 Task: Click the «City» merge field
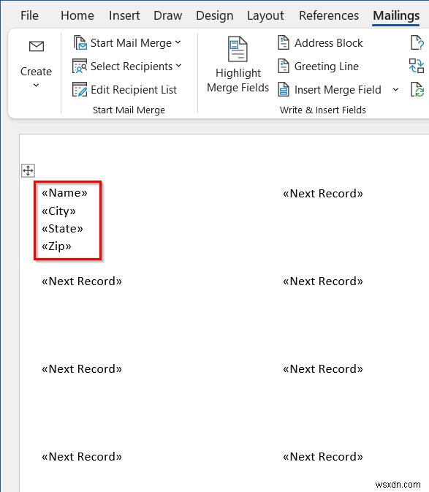pyautogui.click(x=58, y=211)
